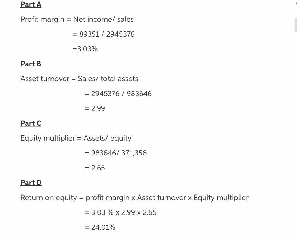The width and height of the screenshot is (297, 238).
Task: Click the Part D heading
Action: click(31, 183)
